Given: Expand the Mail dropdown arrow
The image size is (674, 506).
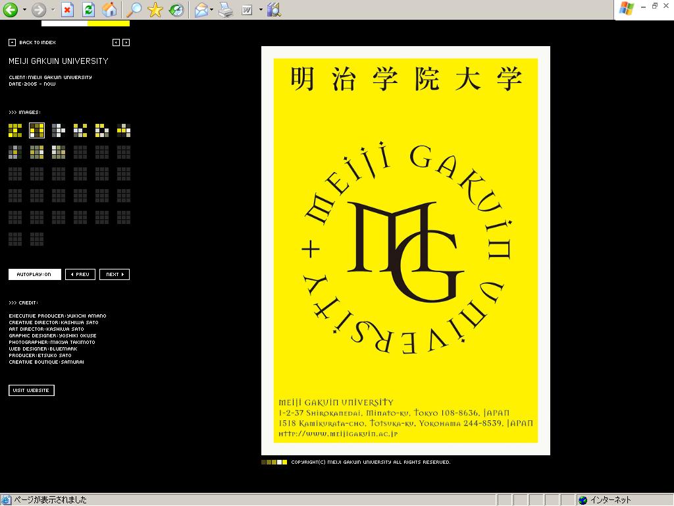Looking at the screenshot, I should pyautogui.click(x=212, y=9).
